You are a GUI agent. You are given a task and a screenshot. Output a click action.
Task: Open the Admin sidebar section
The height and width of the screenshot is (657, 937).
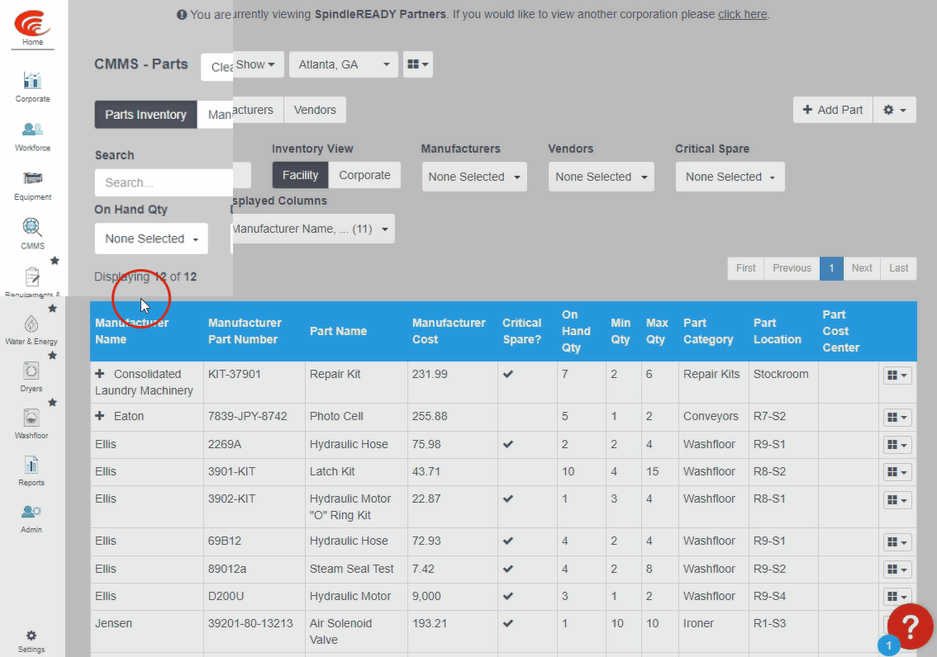click(x=31, y=518)
